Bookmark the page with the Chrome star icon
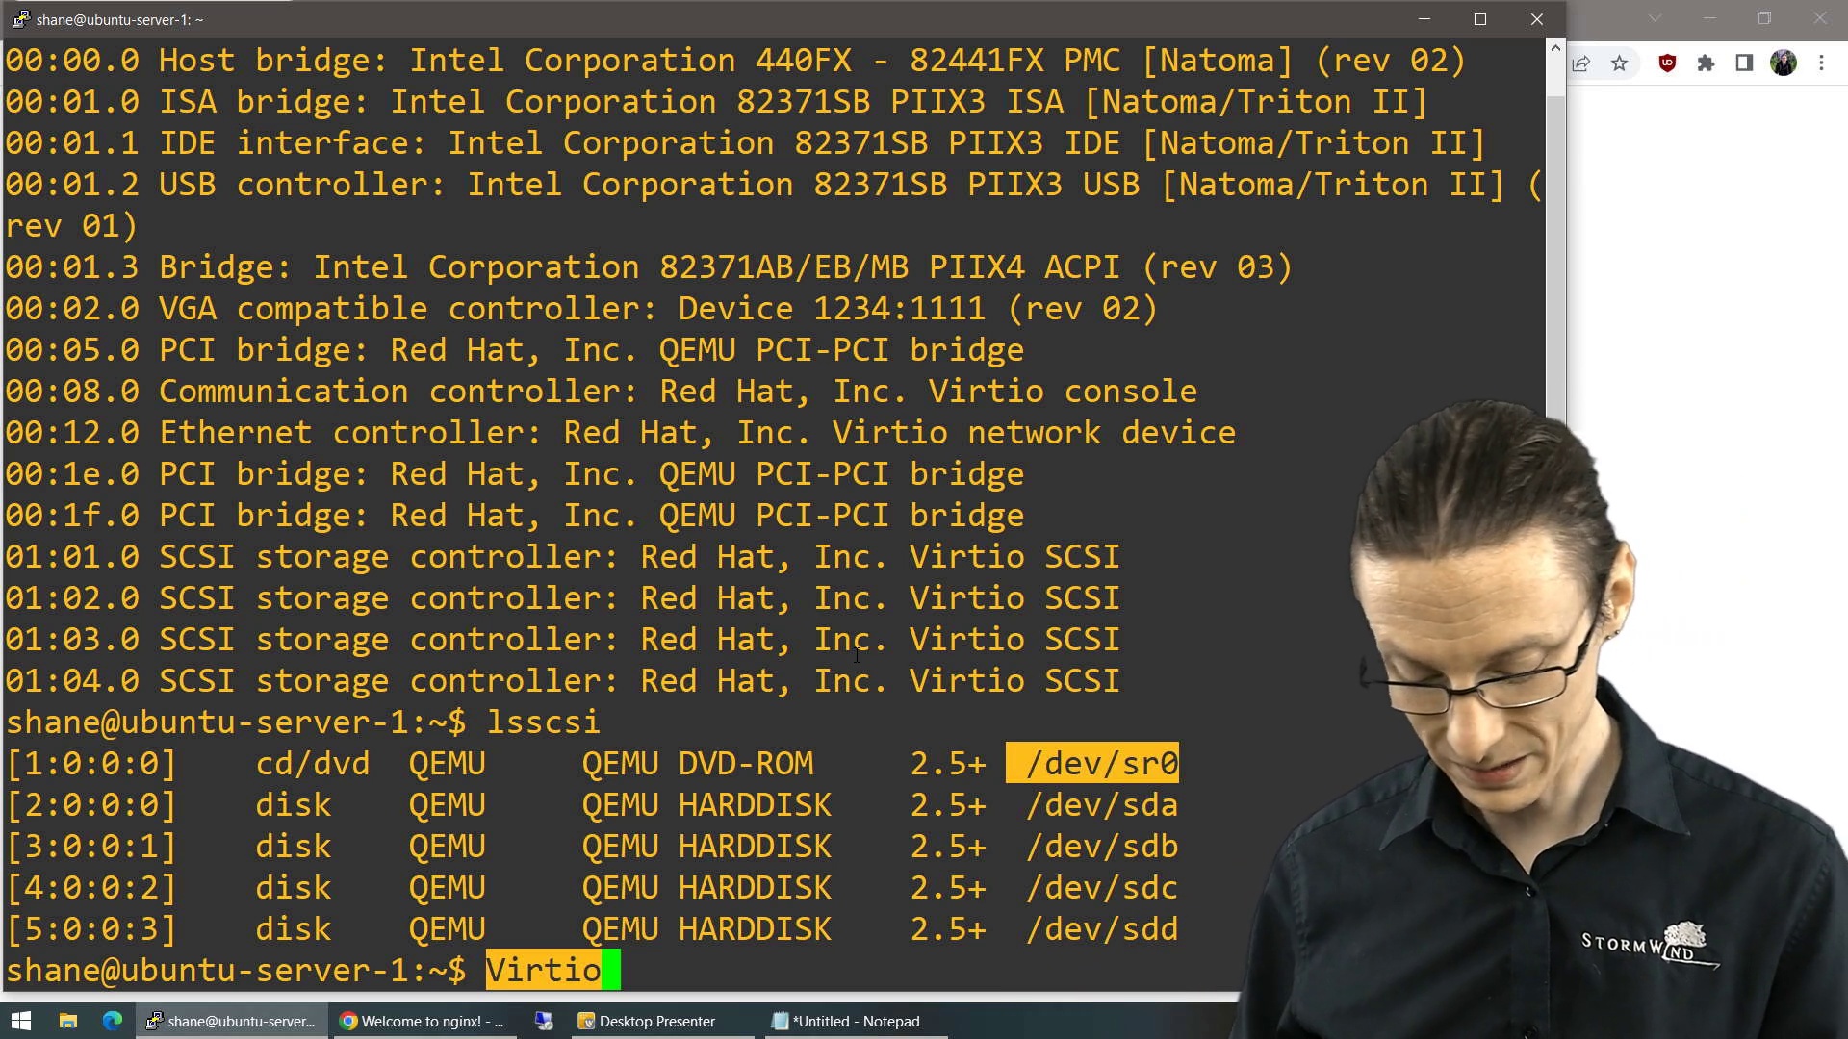The height and width of the screenshot is (1039, 1848). [1620, 63]
